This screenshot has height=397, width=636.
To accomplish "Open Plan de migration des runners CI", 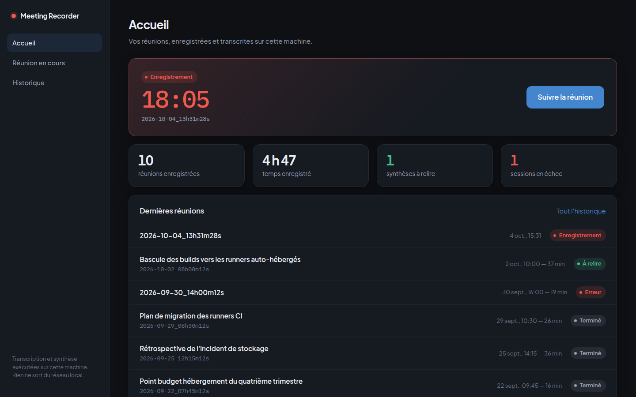I will (373, 321).
